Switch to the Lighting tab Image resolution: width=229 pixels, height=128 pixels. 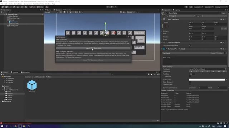(x=176, y=10)
